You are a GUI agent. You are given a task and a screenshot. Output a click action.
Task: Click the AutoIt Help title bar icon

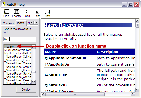4,4
